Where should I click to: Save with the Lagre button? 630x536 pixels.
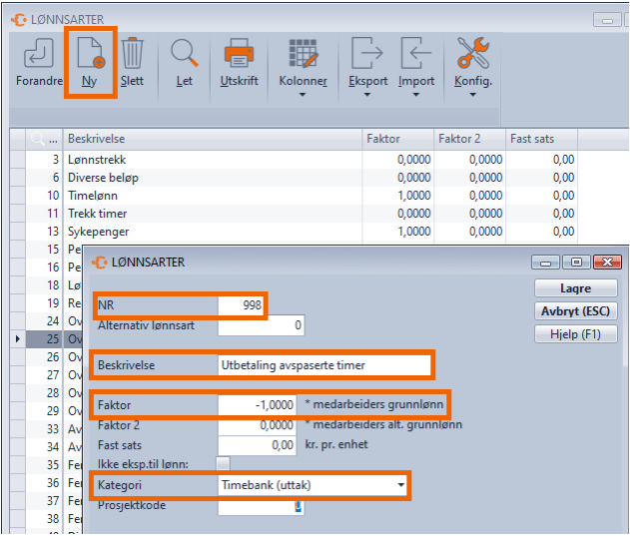pyautogui.click(x=575, y=288)
